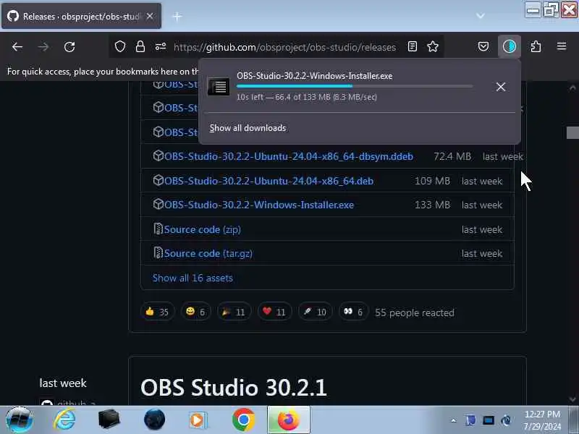This screenshot has width=579, height=434.
Task: Expand Show all 16 assets
Action: point(193,278)
